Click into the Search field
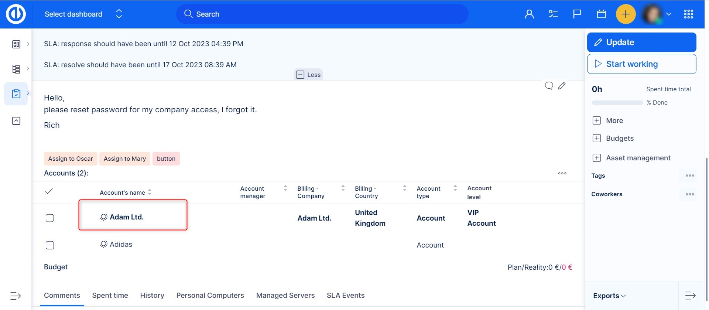Viewport: 709px width, 310px height. (x=322, y=14)
